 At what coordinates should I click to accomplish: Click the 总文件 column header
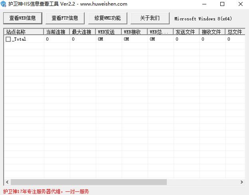click(x=235, y=32)
